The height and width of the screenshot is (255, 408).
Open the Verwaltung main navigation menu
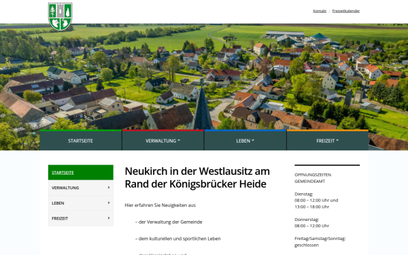click(x=163, y=141)
